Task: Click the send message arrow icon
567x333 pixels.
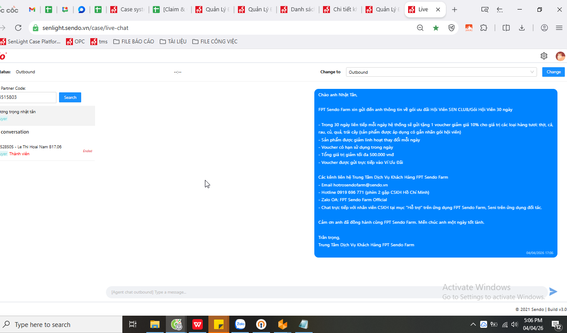Action: 553,292
